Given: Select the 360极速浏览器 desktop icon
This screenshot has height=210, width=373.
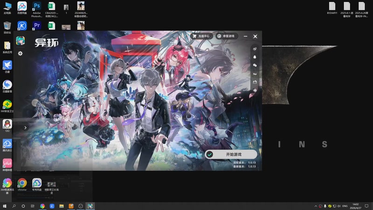Looking at the screenshot, I should pos(7,186).
